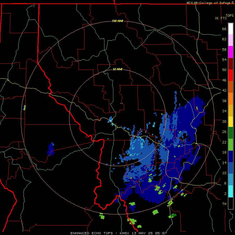This screenshot has height=235, width=235.
Task: Click the 10 scale value
Action: pyautogui.click(x=224, y=173)
